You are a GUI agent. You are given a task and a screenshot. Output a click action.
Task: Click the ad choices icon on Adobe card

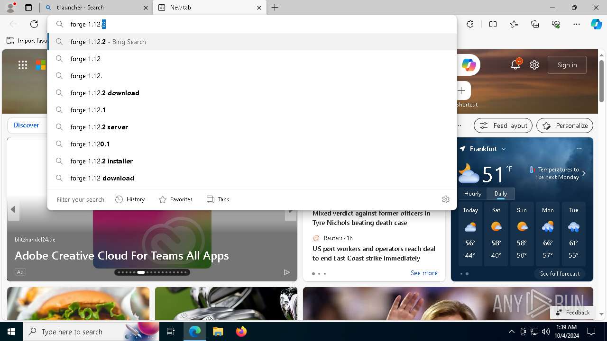[286, 272]
